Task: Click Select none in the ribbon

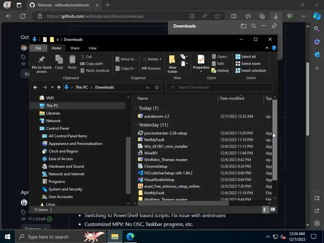Action: 248,64
